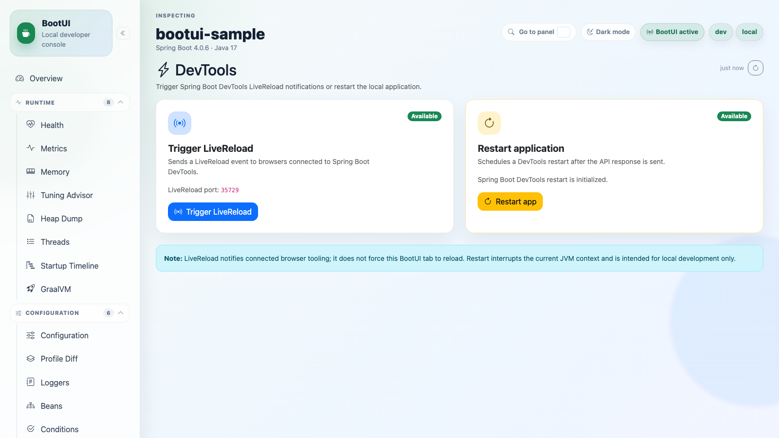Open Startup Timeline
The height and width of the screenshot is (438, 779).
(75, 266)
